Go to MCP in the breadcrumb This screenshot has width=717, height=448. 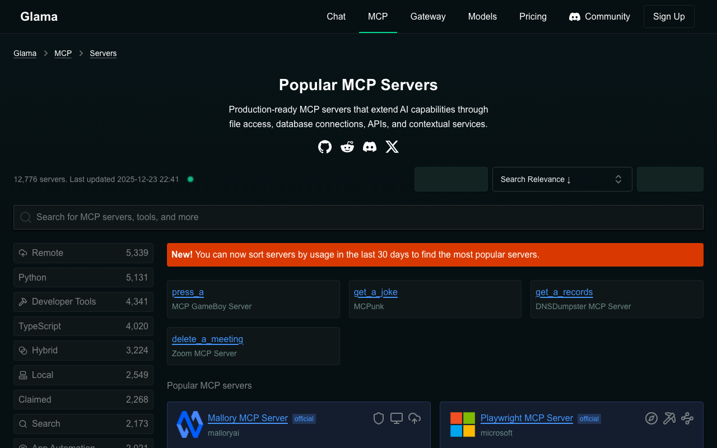click(63, 53)
